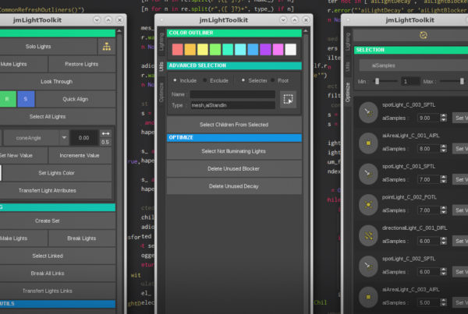Pick the orange color outliner swatch
The width and height of the screenshot is (468, 314).
pyautogui.click(x=190, y=50)
